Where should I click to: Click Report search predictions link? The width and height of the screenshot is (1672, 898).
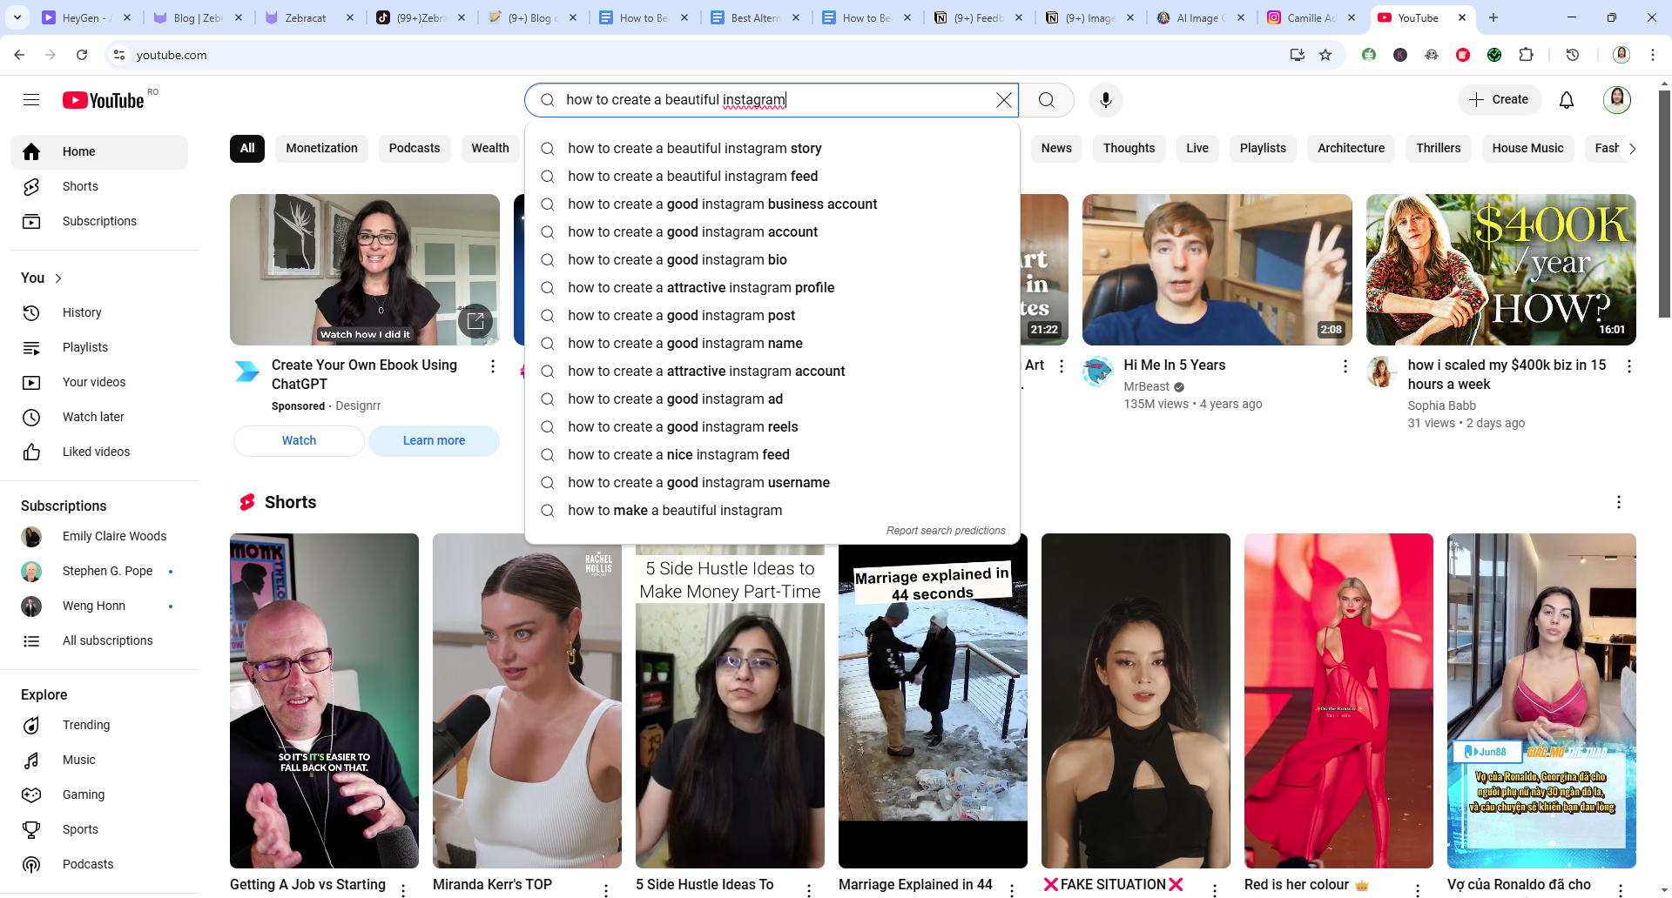click(946, 531)
